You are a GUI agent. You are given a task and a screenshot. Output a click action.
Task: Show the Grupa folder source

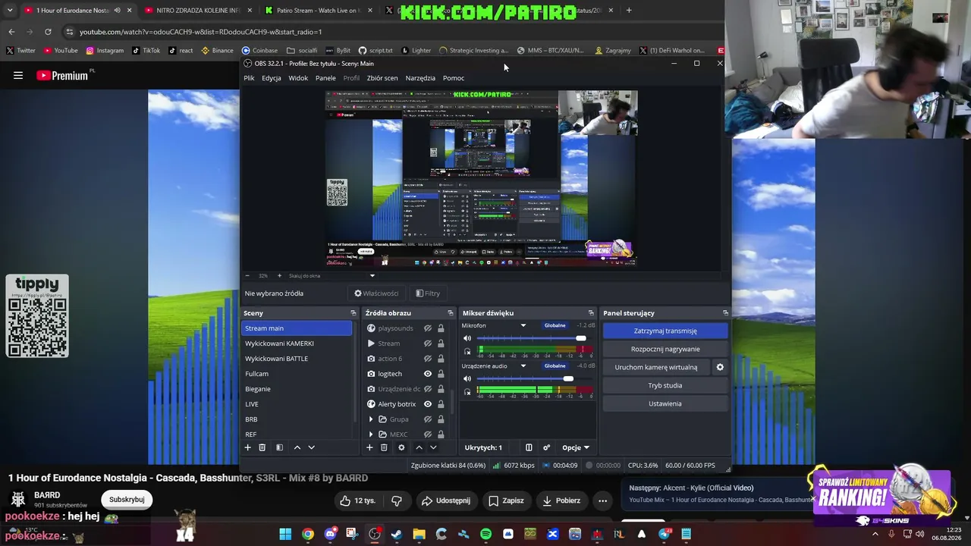pos(428,419)
